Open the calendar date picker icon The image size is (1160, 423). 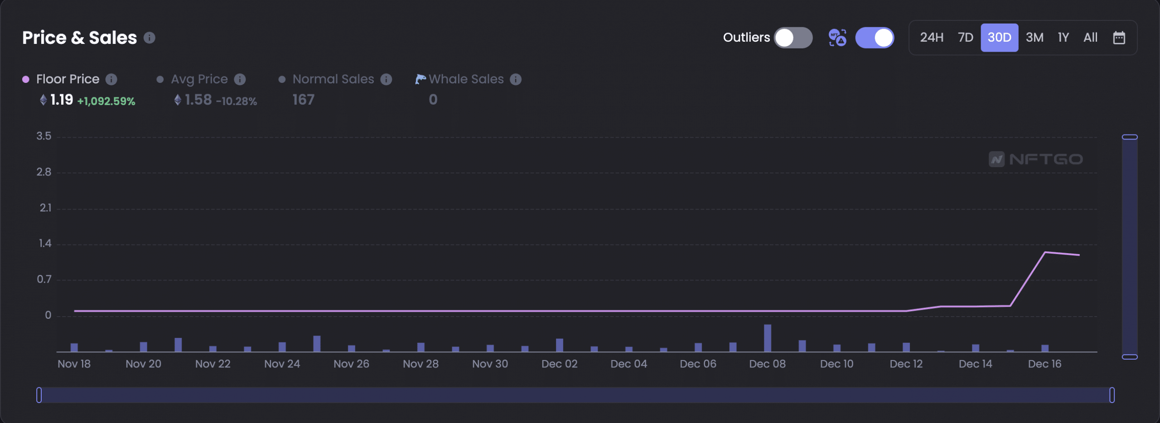click(x=1119, y=38)
